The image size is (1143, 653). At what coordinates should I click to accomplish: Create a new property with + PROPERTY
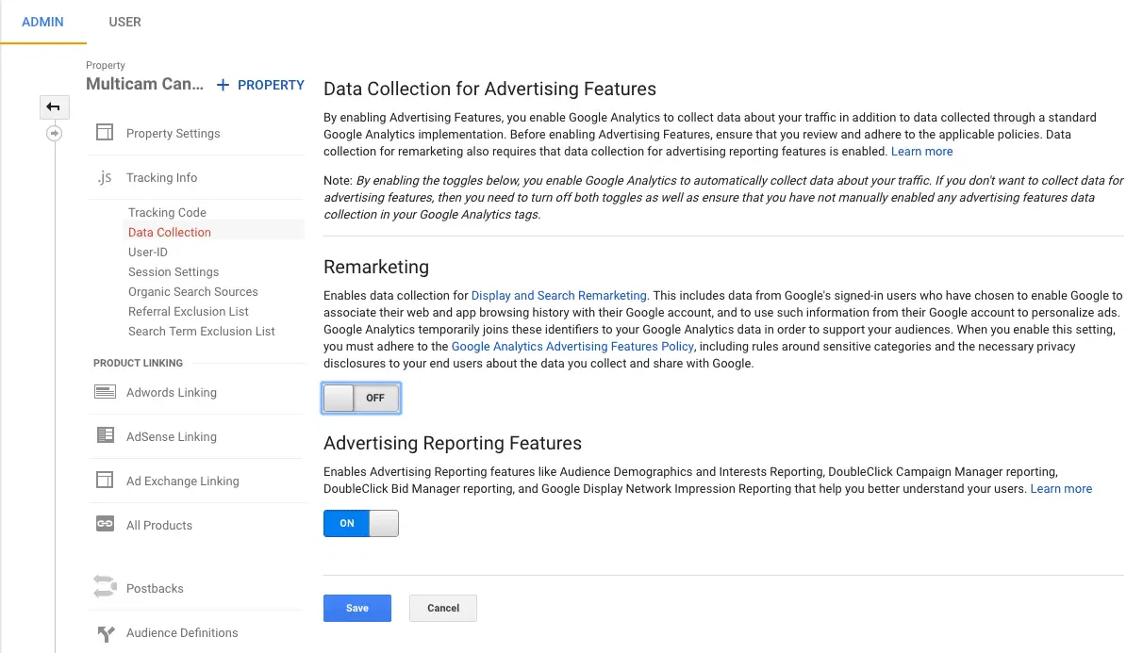[259, 85]
